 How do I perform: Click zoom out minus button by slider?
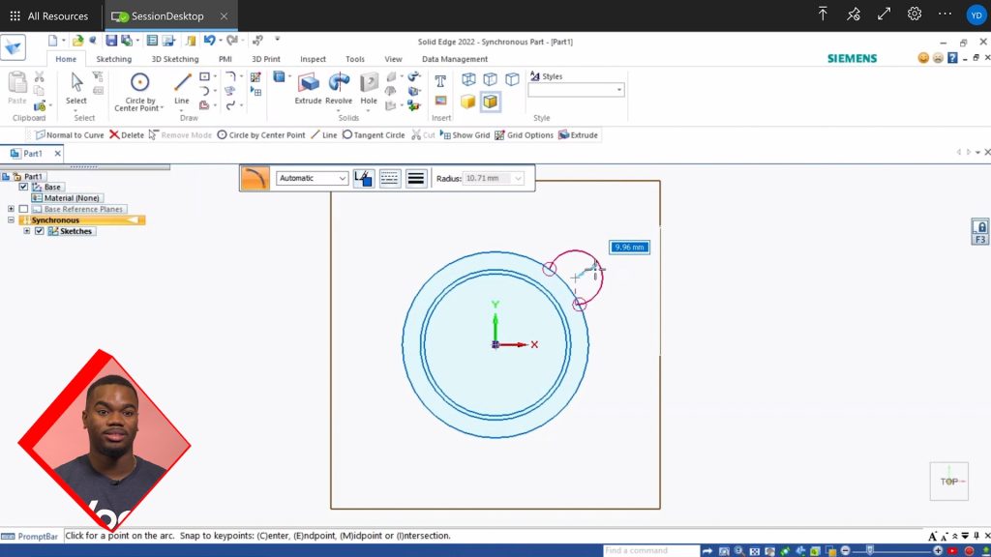846,550
